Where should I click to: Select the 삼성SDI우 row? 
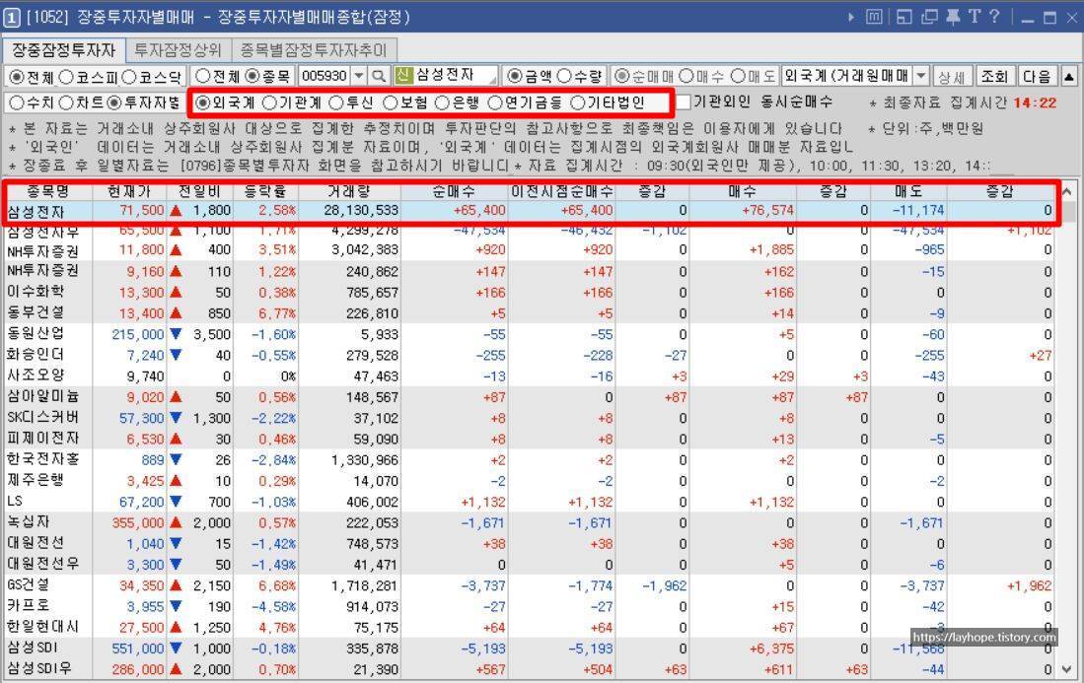pos(531,669)
